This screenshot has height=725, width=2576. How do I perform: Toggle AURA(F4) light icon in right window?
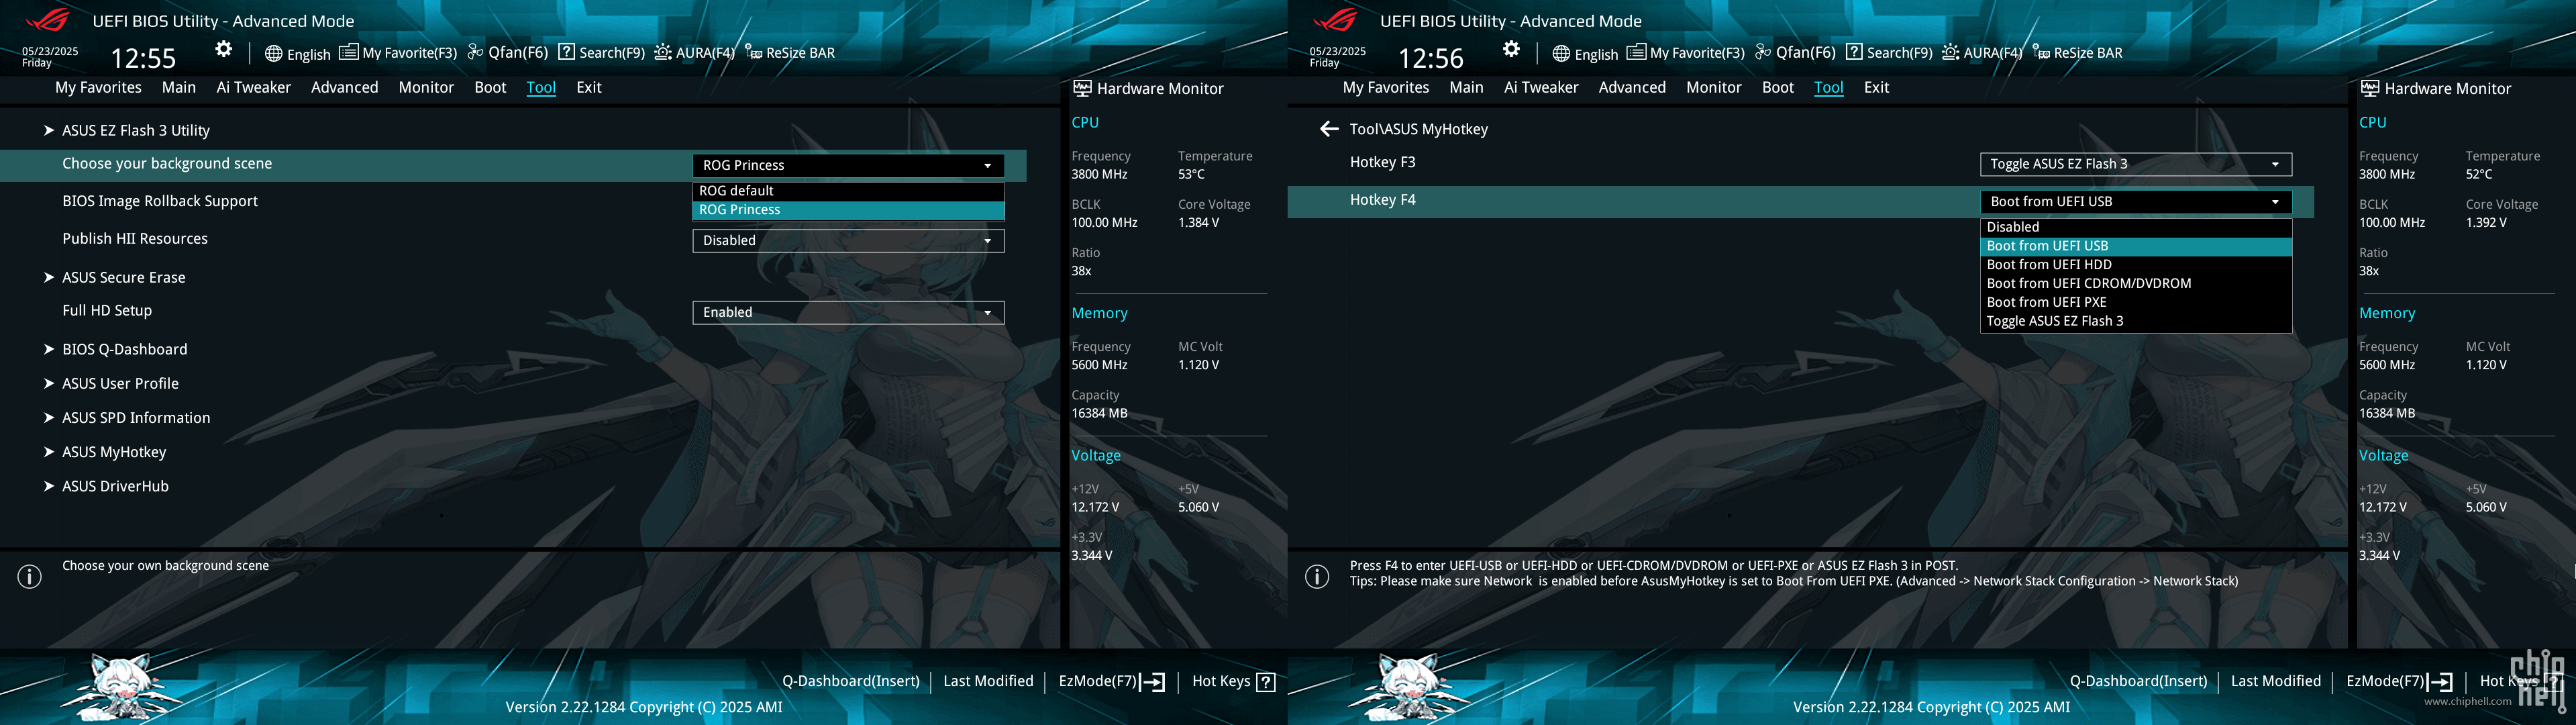click(x=1951, y=52)
